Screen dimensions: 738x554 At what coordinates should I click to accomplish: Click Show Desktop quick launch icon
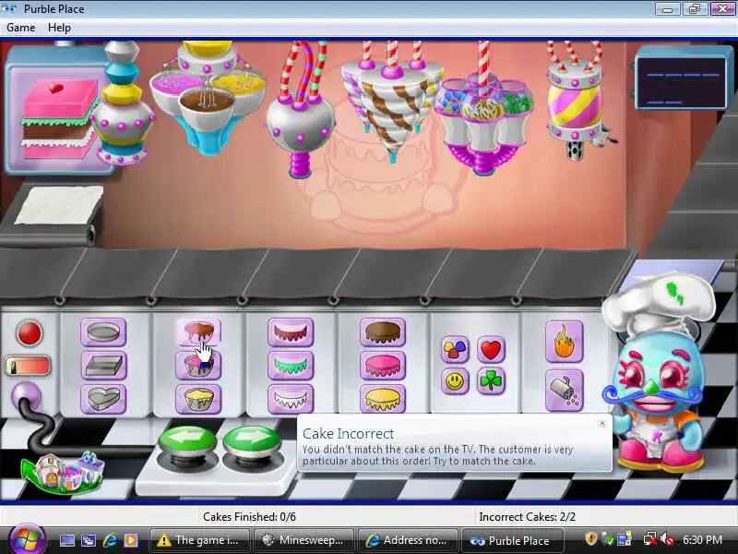[x=66, y=540]
